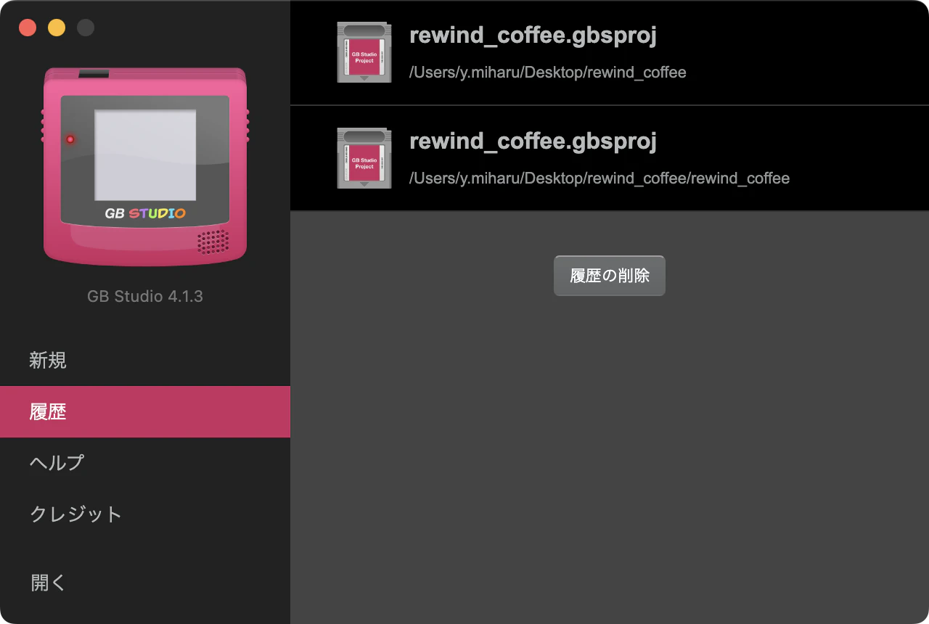Click the GB Studio 4.1.3 version text

pyautogui.click(x=145, y=296)
